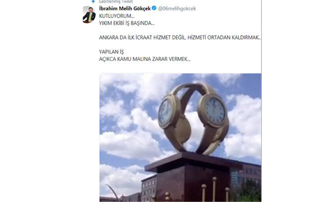336x202 pixels.
Task: Click the 'KUTLUYORUM...' tweet line
Action: tap(117, 16)
